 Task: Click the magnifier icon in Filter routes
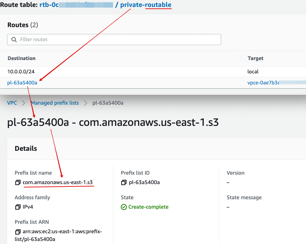click(x=14, y=40)
